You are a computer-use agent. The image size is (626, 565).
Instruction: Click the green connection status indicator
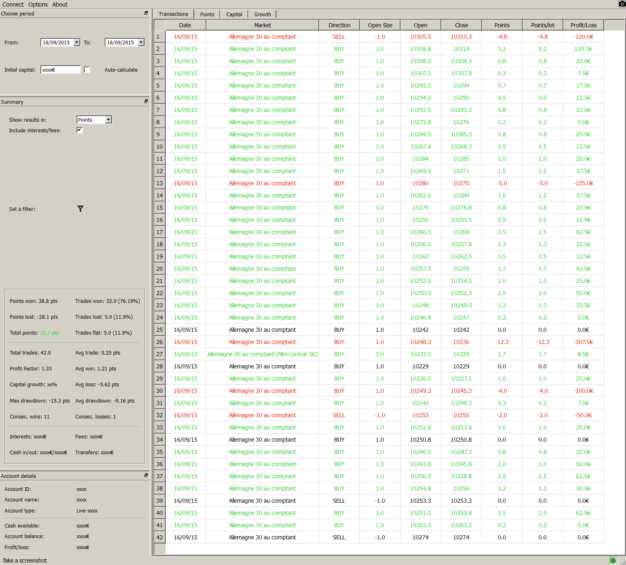tap(613, 560)
